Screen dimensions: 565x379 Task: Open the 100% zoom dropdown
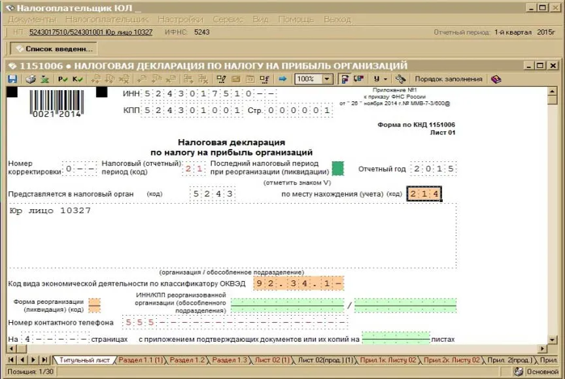click(327, 79)
